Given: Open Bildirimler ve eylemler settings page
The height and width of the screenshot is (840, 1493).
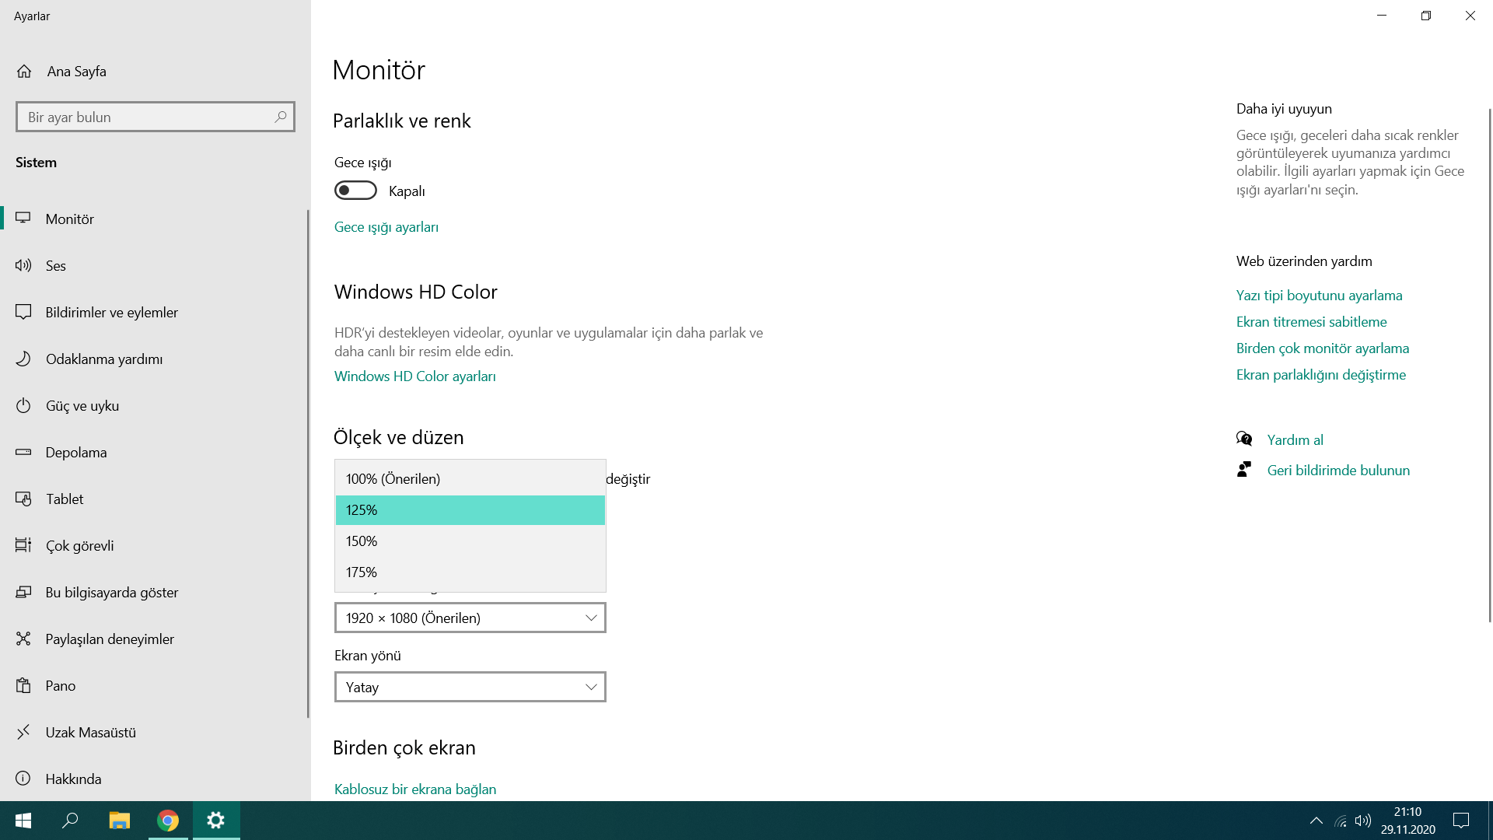Looking at the screenshot, I should pyautogui.click(x=111, y=312).
